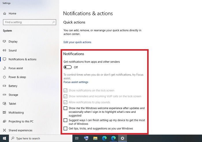Click the Find a setting search field
Image resolution: width=202 pixels, height=142 pixels.
pos(29,22)
